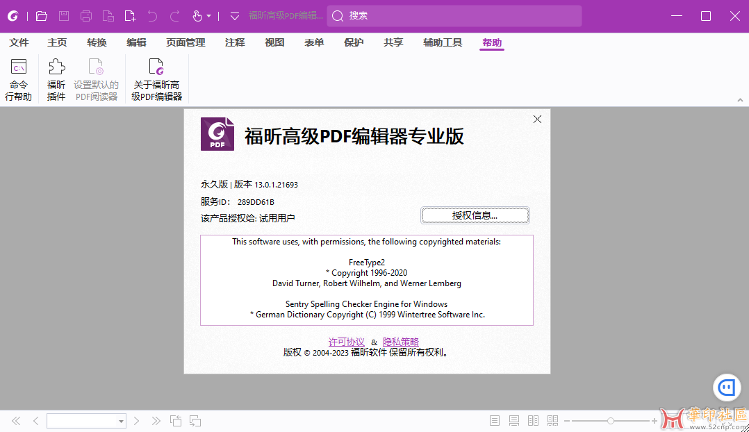This screenshot has height=432, width=749.
Task: Open 福昕插件 plugins
Action: [x=56, y=79]
